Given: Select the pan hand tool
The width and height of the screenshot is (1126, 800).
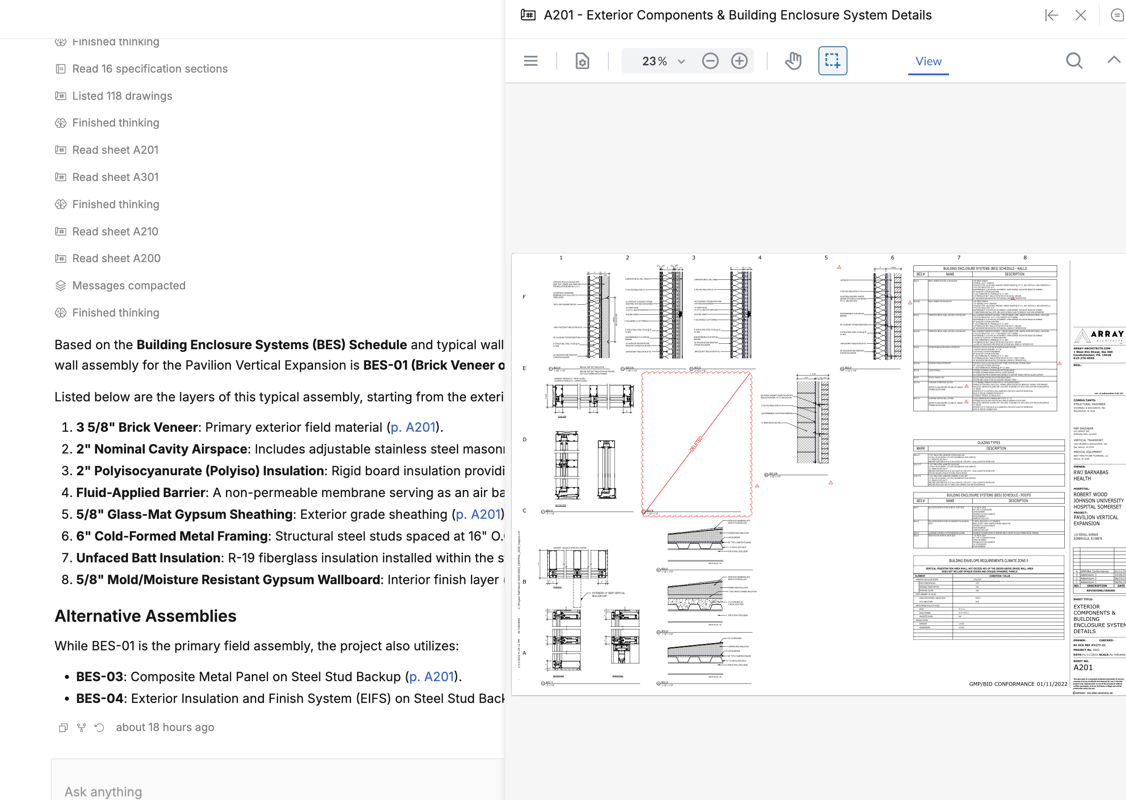Looking at the screenshot, I should point(793,61).
